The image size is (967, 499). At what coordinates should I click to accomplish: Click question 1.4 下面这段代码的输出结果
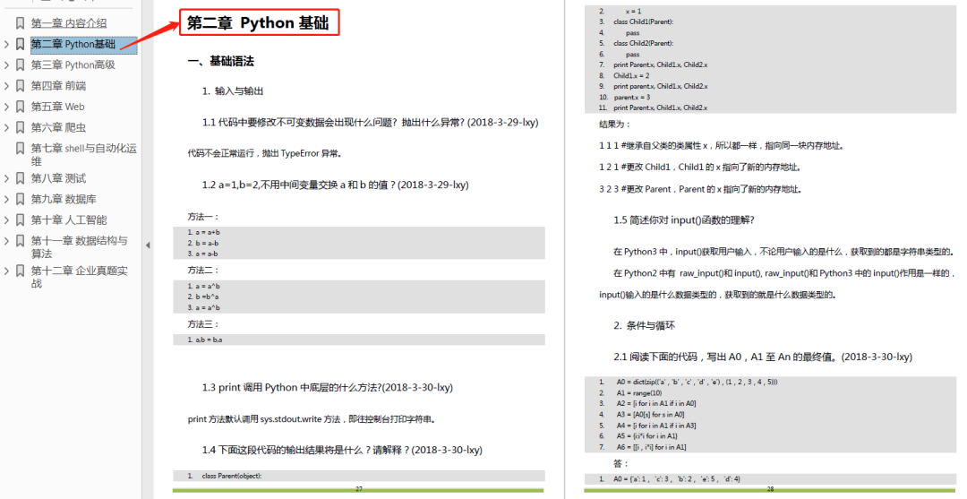click(342, 451)
